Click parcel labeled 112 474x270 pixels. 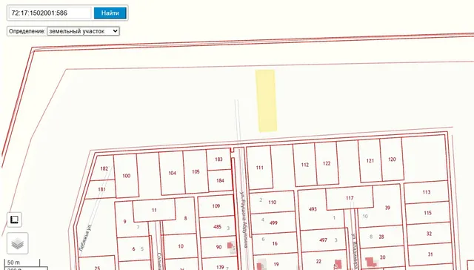click(304, 165)
